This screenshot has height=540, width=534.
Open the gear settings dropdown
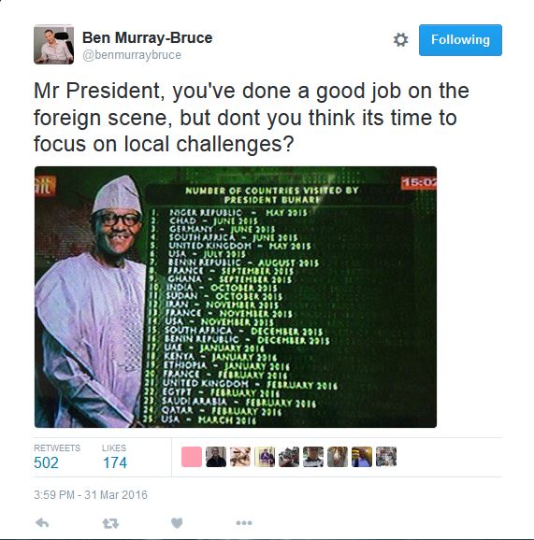400,39
